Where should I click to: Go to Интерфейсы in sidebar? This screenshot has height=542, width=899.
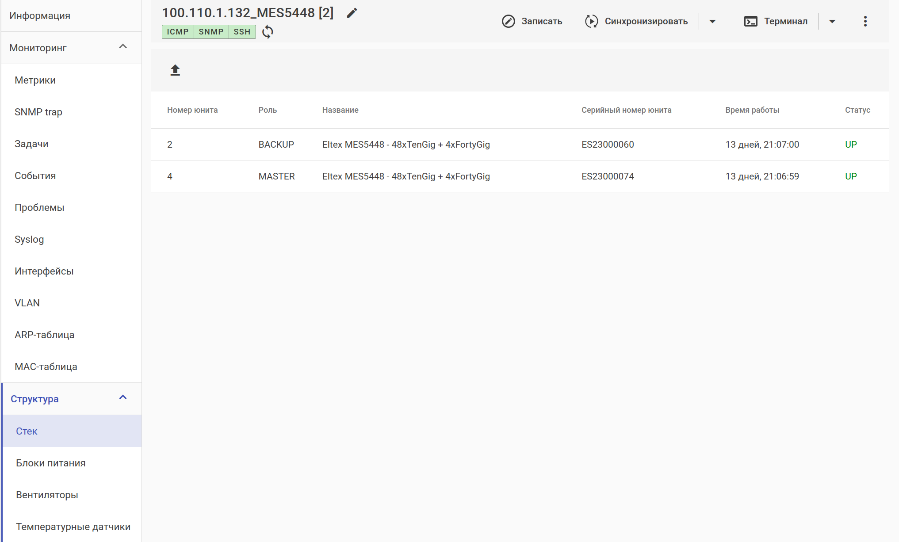[44, 271]
